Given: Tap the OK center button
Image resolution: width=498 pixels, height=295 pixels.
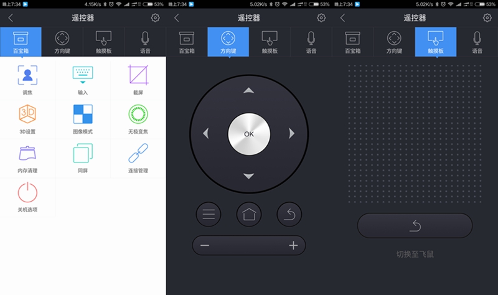Looking at the screenshot, I should 249,134.
